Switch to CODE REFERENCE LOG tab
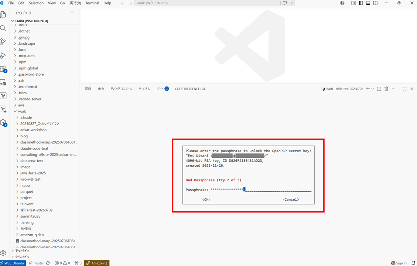The width and height of the screenshot is (417, 266). (x=191, y=89)
